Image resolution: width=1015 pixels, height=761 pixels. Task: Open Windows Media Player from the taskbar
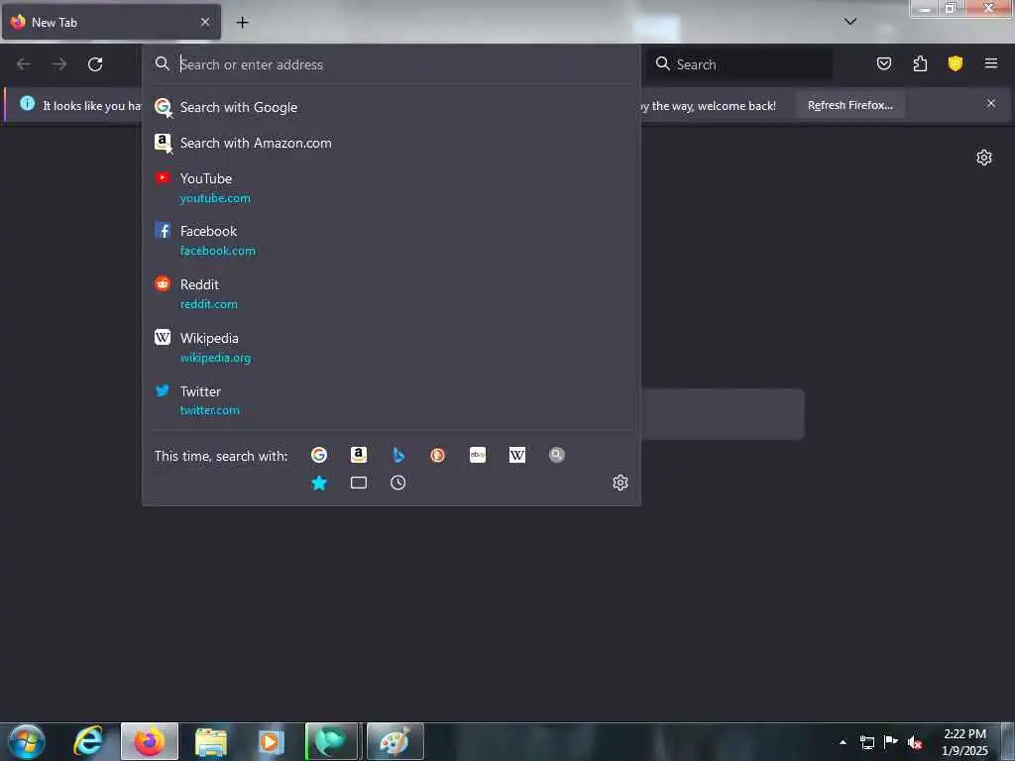point(271,741)
